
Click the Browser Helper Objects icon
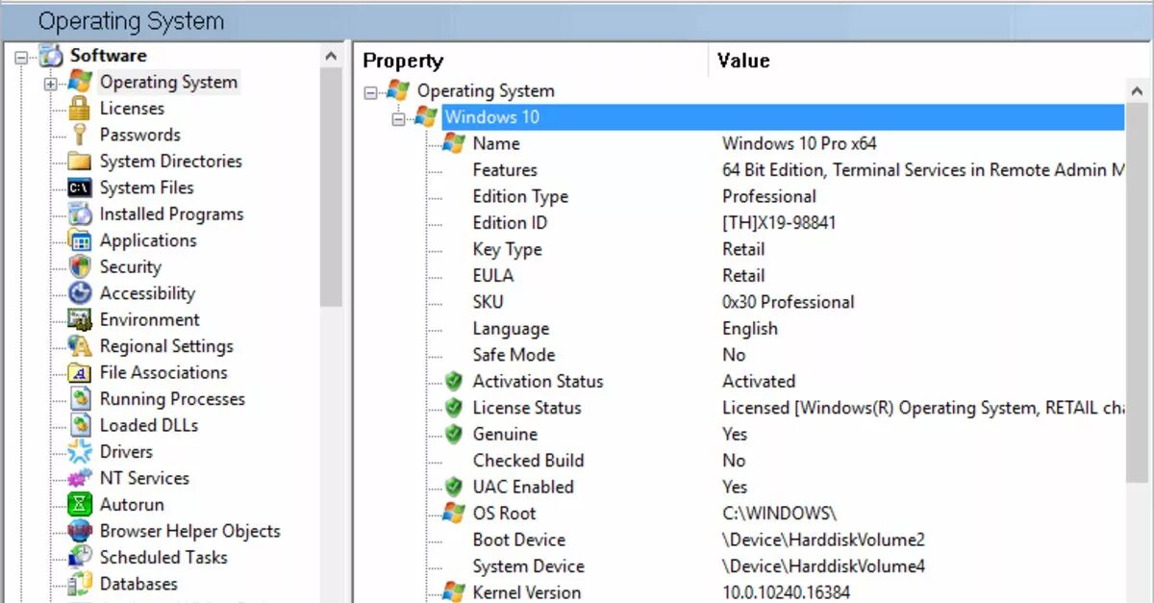[81, 531]
